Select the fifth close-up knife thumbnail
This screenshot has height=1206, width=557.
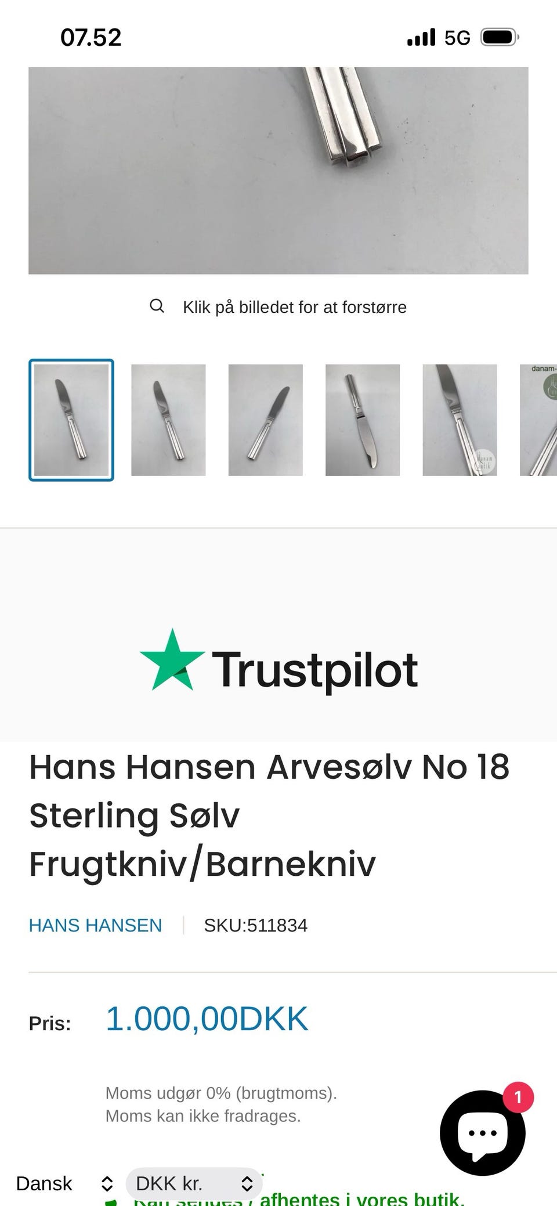click(x=460, y=420)
